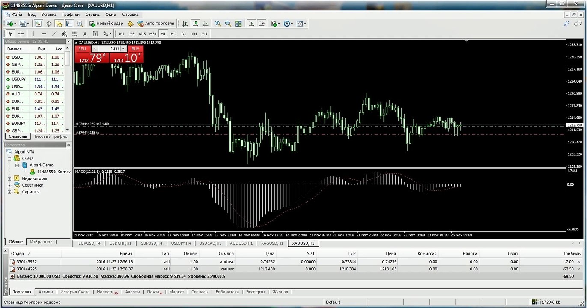Open the История Счета terminal tab
Viewport: 587px width, 308px height.
pos(75,292)
